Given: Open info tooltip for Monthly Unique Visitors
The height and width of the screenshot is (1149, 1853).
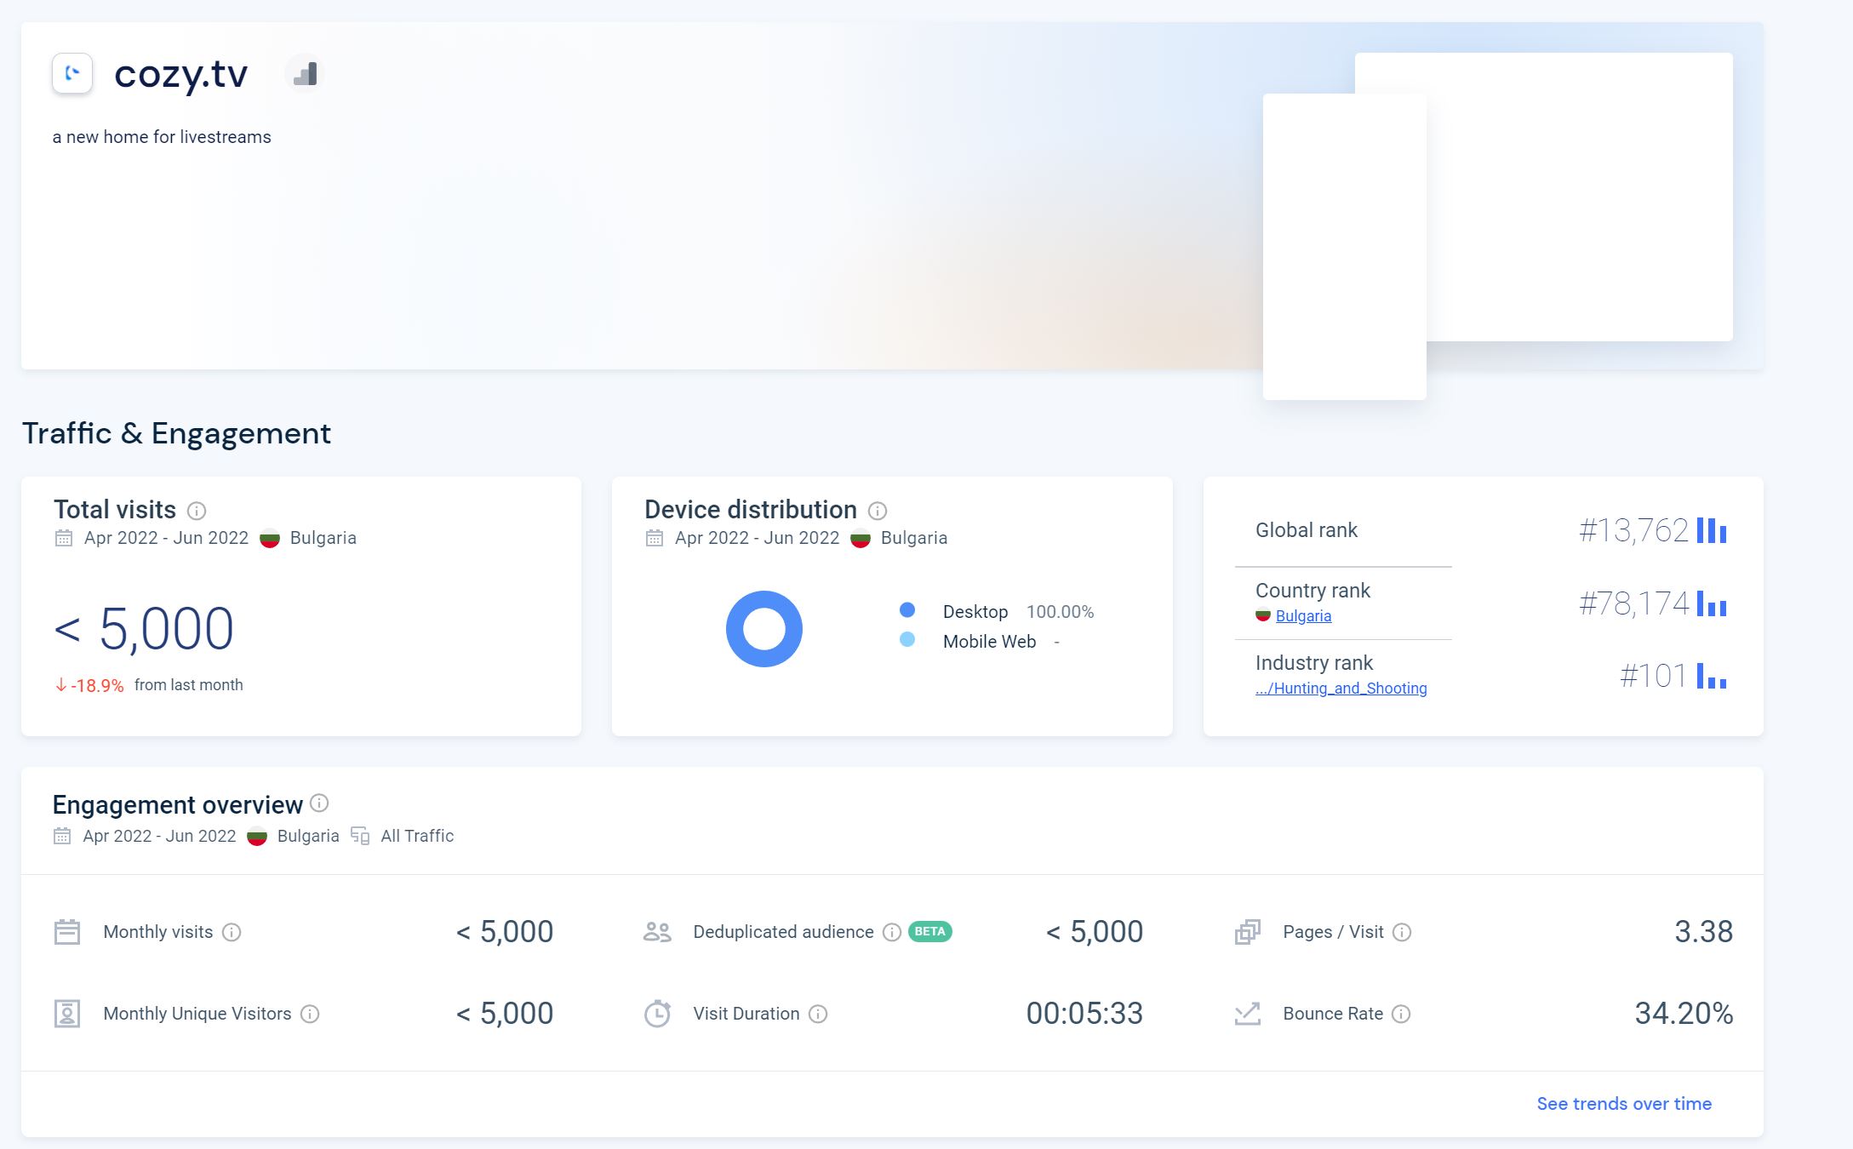Looking at the screenshot, I should 310,1014.
